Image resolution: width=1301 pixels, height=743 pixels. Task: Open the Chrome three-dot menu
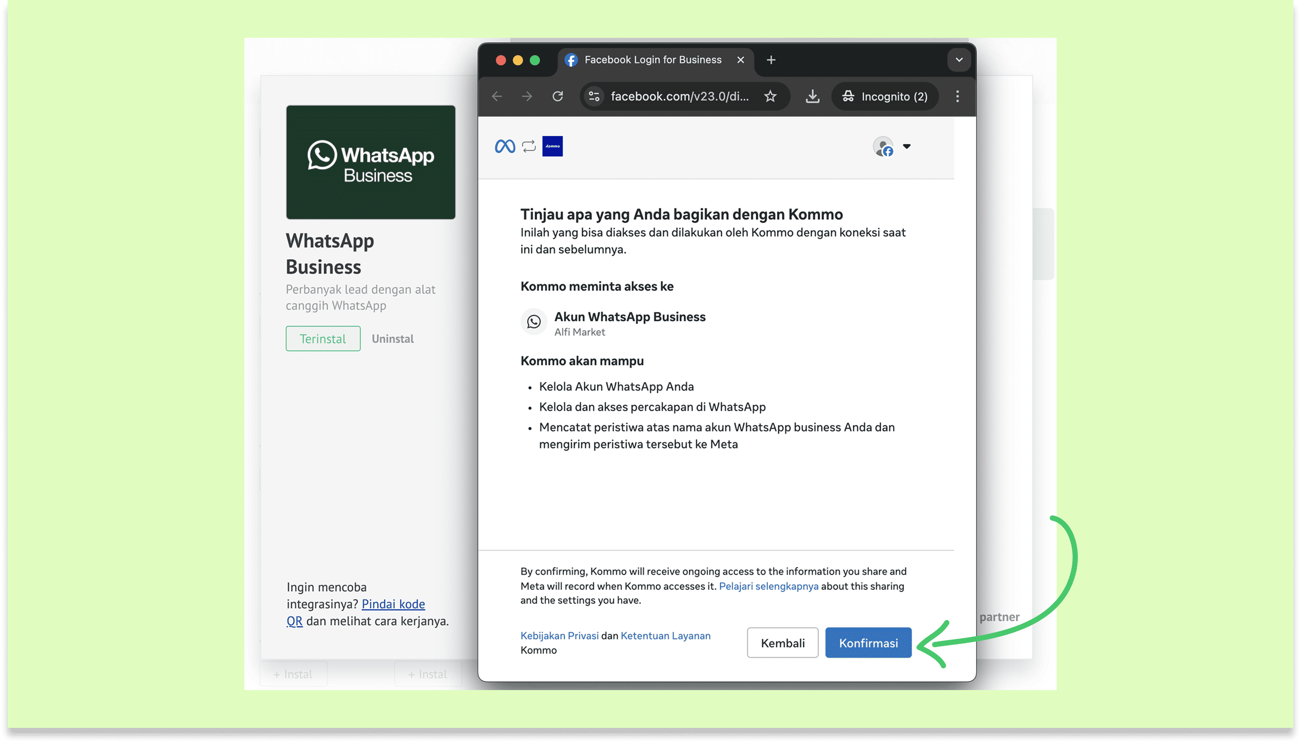pos(957,96)
